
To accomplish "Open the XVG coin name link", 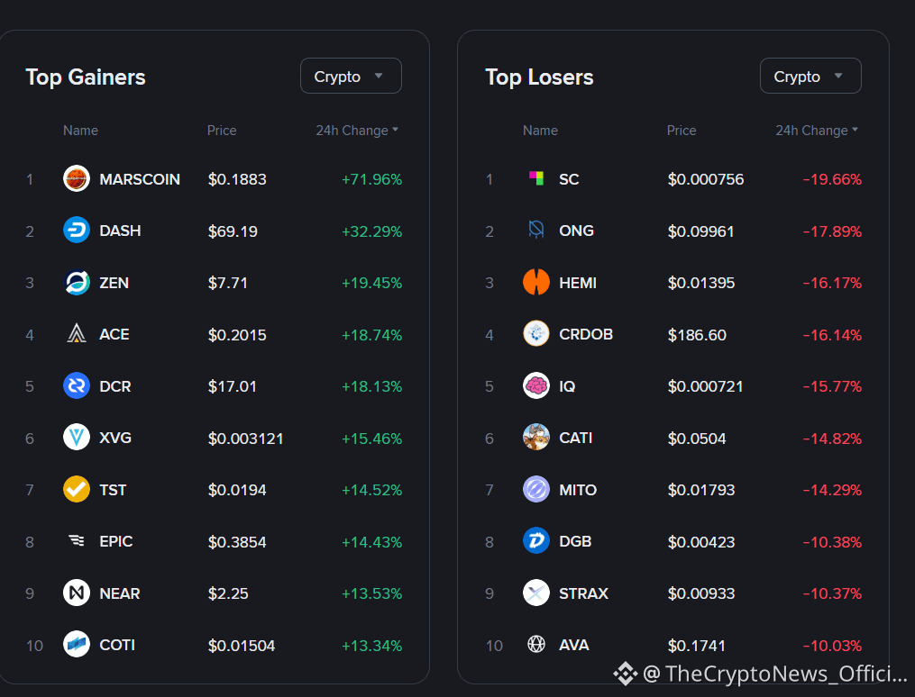I will [115, 438].
